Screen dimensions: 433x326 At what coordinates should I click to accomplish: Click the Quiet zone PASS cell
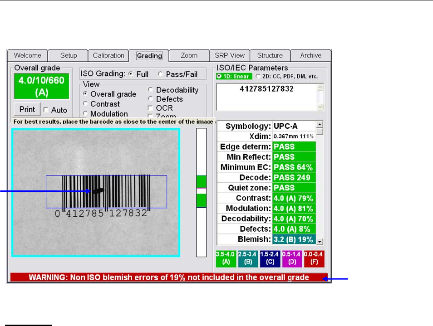coord(294,188)
